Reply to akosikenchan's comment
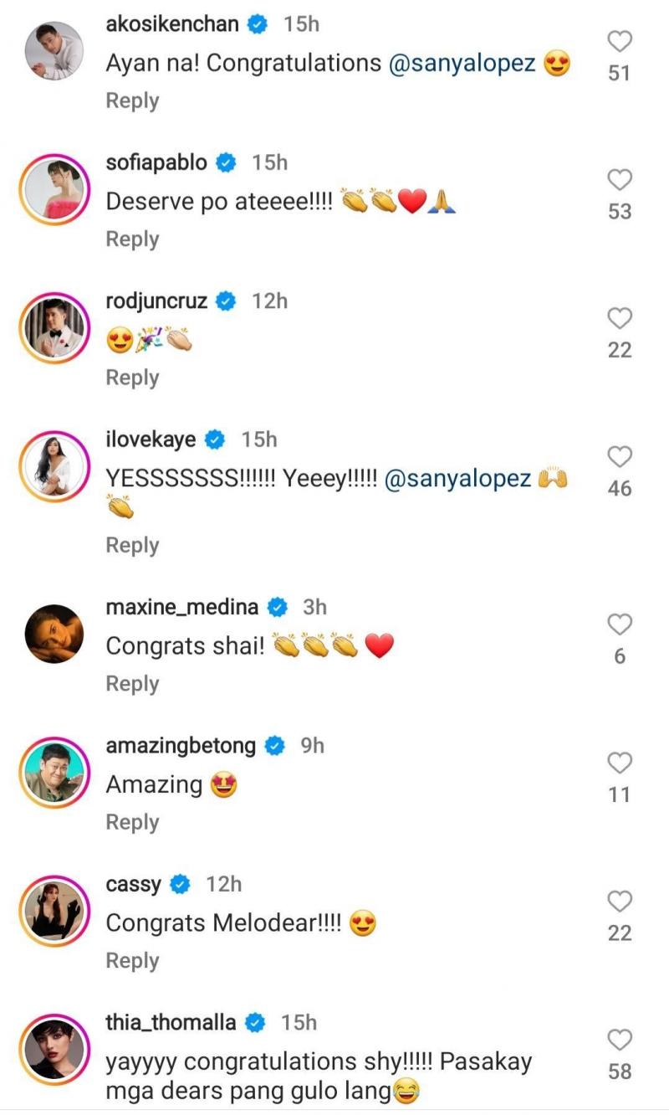This screenshot has height=1115, width=669. (132, 100)
